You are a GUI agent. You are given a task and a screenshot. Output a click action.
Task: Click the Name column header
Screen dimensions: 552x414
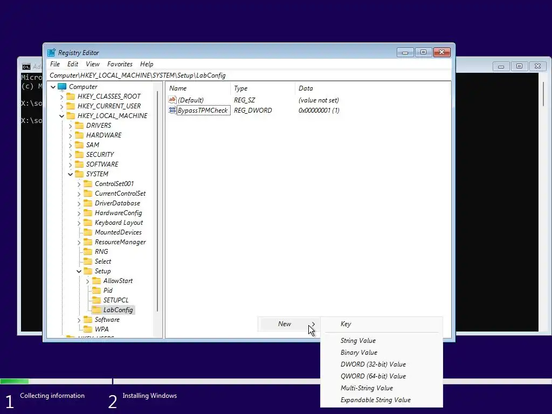click(x=198, y=88)
